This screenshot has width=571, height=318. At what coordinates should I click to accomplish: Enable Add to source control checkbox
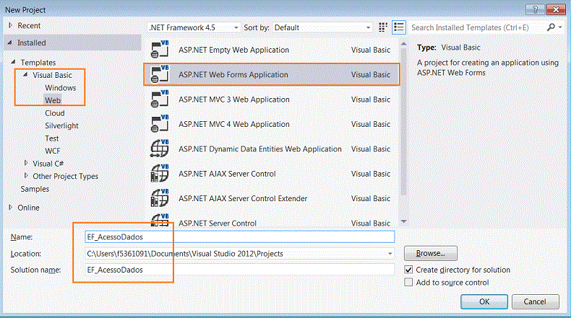click(x=408, y=283)
